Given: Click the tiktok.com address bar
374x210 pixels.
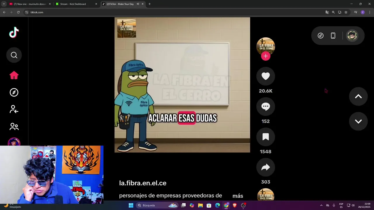Looking at the screenshot, I should tap(175, 12).
